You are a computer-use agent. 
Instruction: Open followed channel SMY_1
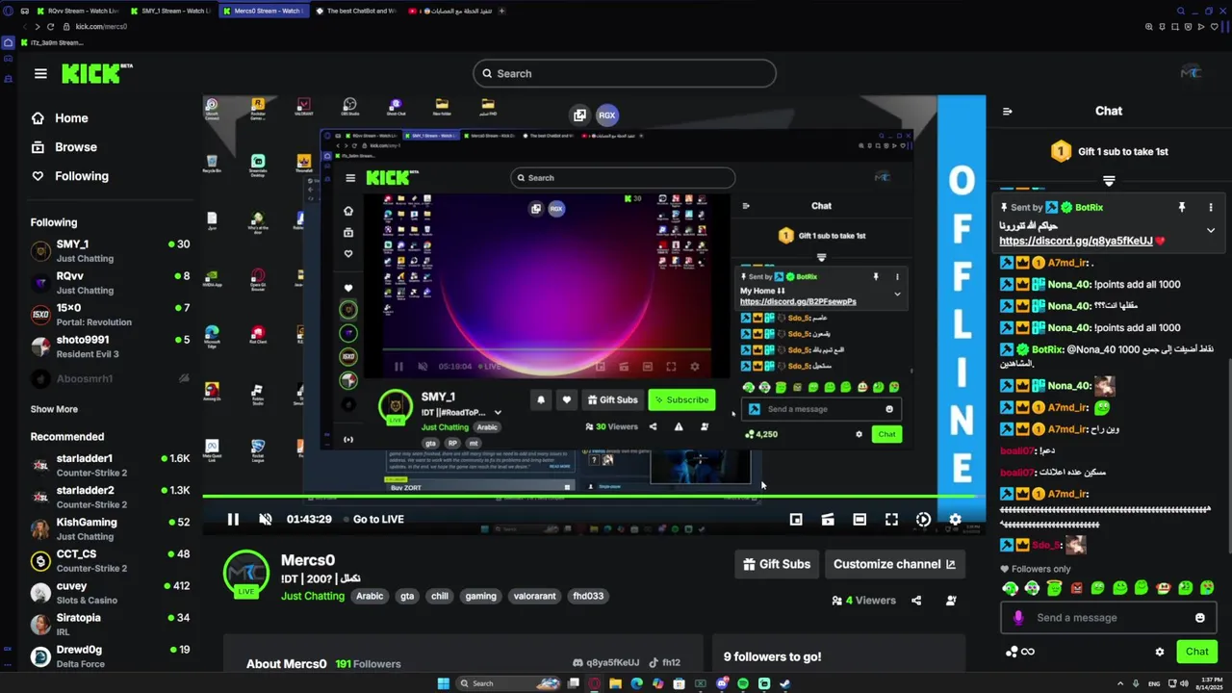click(109, 251)
